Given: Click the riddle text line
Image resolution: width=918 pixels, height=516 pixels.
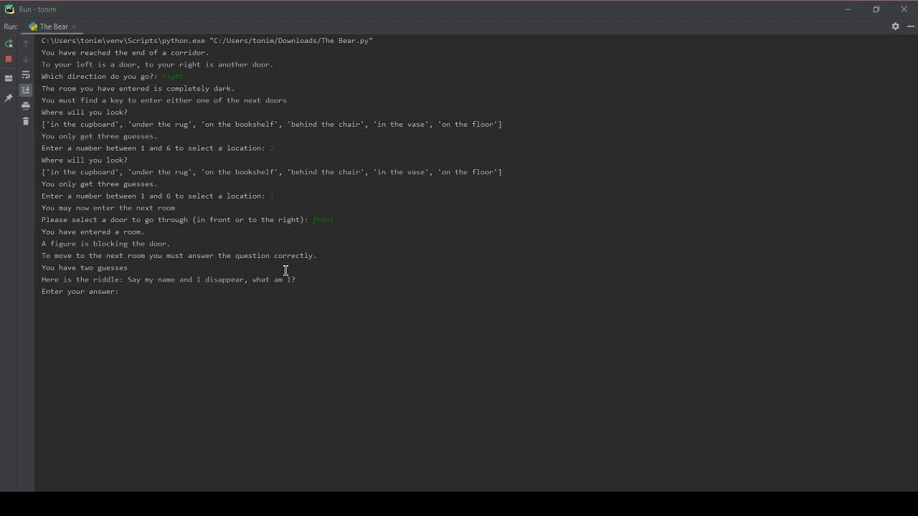Looking at the screenshot, I should (x=169, y=279).
